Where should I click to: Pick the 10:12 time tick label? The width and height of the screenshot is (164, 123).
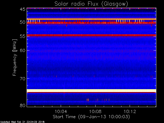(x=130, y=112)
